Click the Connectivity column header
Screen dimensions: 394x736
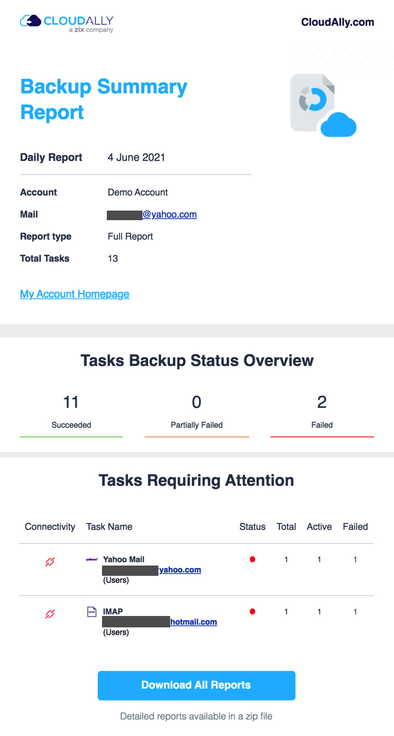50,527
